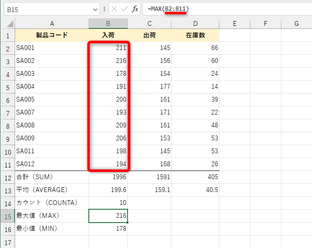Select the 在庫数 average 40.5 cell
Viewport: 312px width, 248px height.
[x=195, y=190]
